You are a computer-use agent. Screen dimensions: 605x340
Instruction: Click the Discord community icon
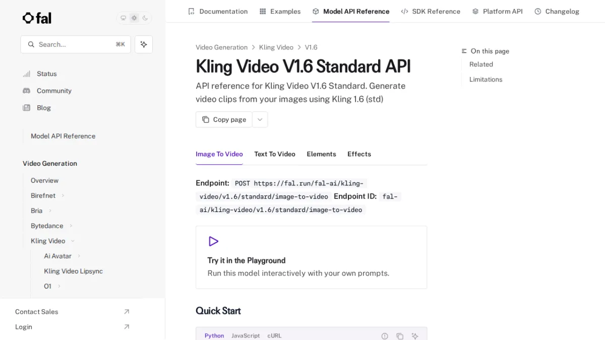tap(27, 91)
